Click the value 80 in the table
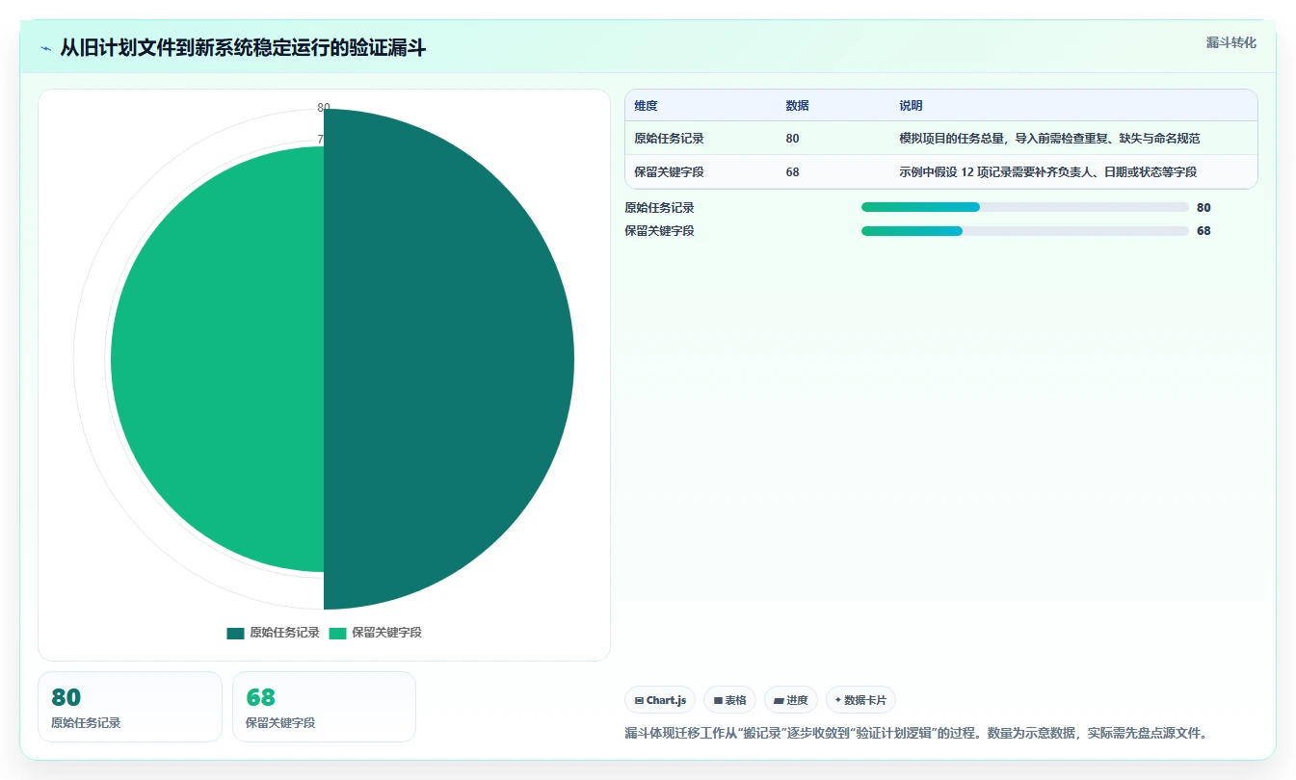1296x780 pixels. [x=792, y=139]
